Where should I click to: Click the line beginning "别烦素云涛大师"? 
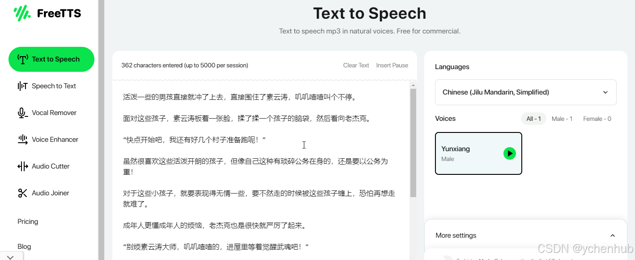[x=216, y=247]
